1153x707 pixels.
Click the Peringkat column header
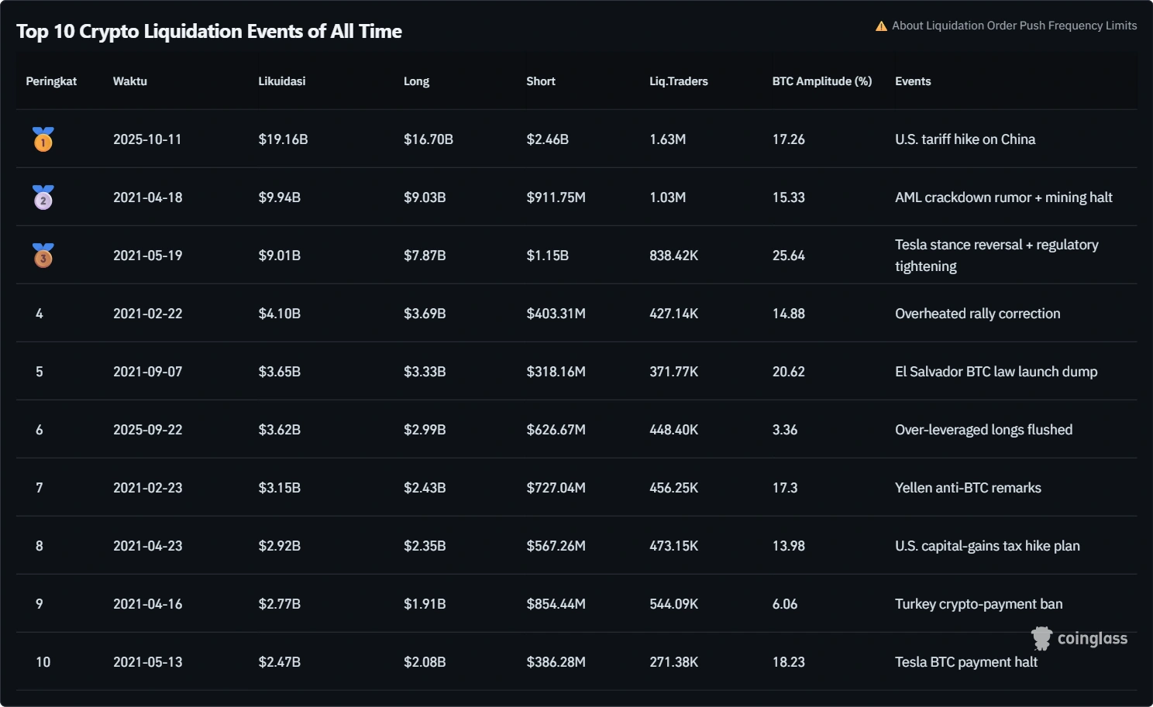51,81
